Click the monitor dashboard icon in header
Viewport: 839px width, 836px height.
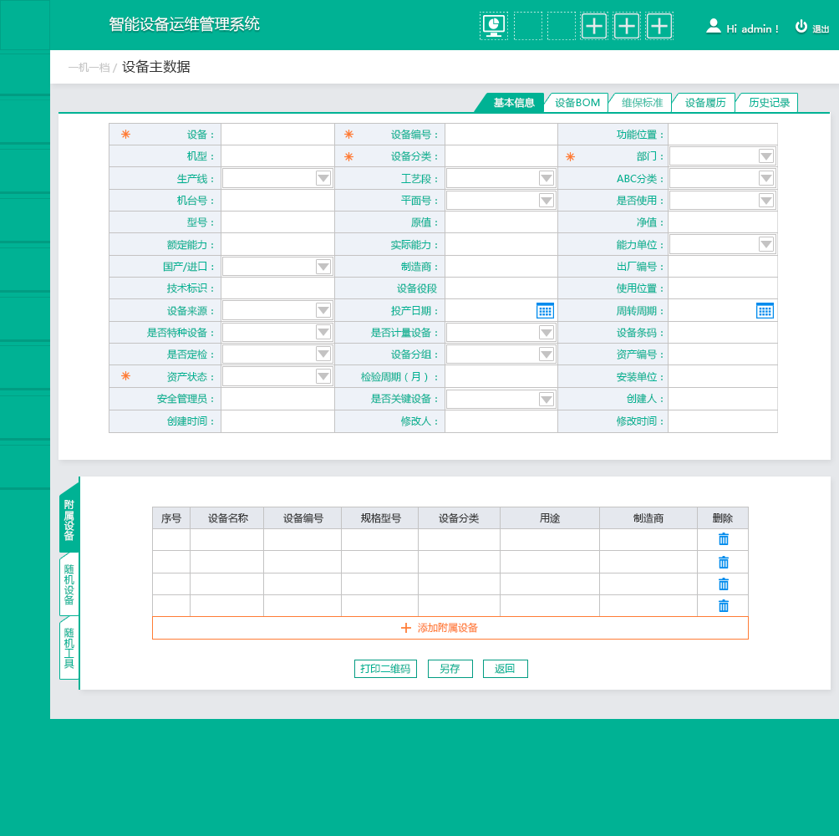pyautogui.click(x=493, y=26)
